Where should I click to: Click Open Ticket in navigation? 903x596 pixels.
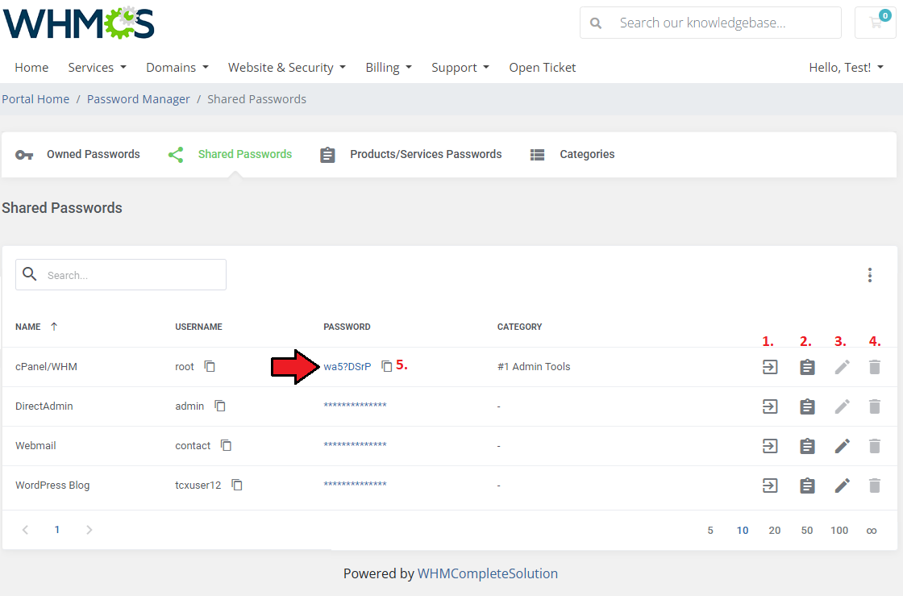543,68
